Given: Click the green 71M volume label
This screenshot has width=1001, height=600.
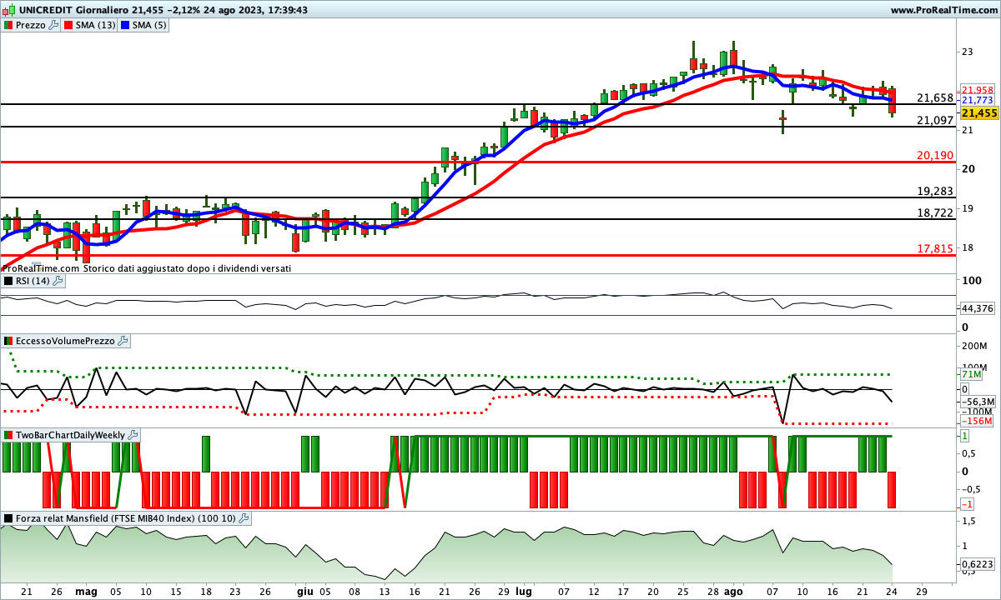Looking at the screenshot, I should (x=970, y=375).
